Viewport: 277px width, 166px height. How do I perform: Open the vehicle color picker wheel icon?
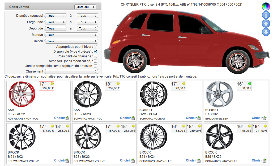pos(266,6)
